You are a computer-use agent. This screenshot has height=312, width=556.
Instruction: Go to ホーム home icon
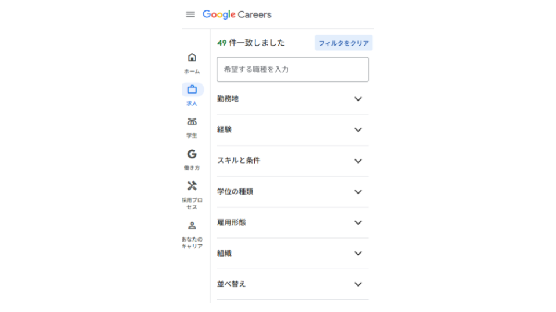[192, 57]
